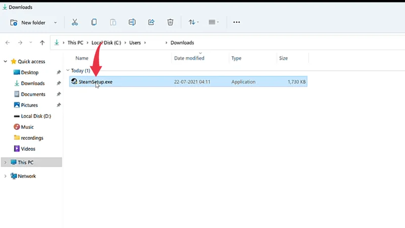Click the Share icon in toolbar
The width and height of the screenshot is (405, 228).
151,22
